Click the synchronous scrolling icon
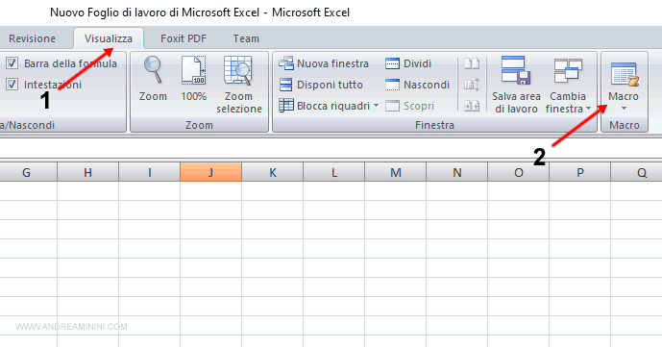This screenshot has height=347, width=662. tap(472, 85)
